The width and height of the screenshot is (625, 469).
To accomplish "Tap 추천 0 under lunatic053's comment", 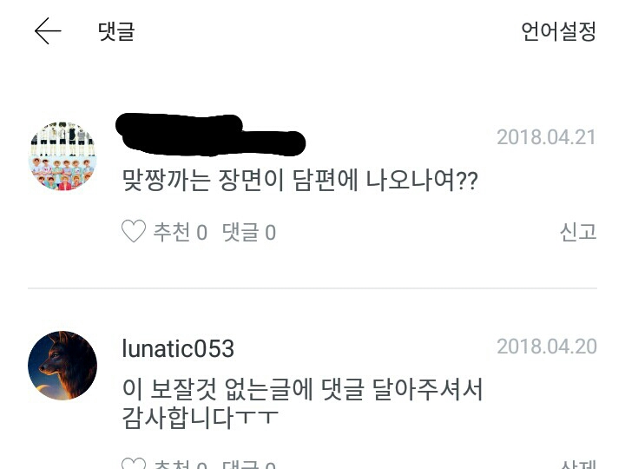I will (181, 464).
